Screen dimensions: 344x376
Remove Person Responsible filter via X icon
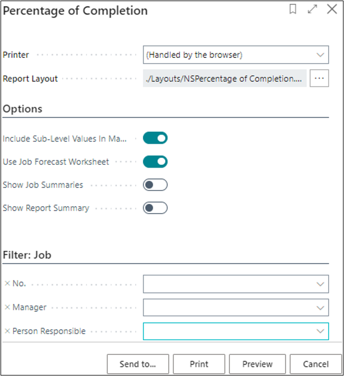point(7,331)
